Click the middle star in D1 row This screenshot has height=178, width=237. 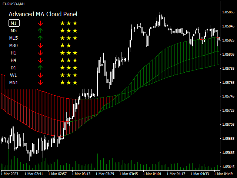pos(69,67)
